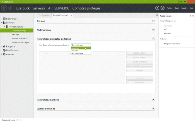Click the Modifier button
195x122 pixels.
(140, 71)
